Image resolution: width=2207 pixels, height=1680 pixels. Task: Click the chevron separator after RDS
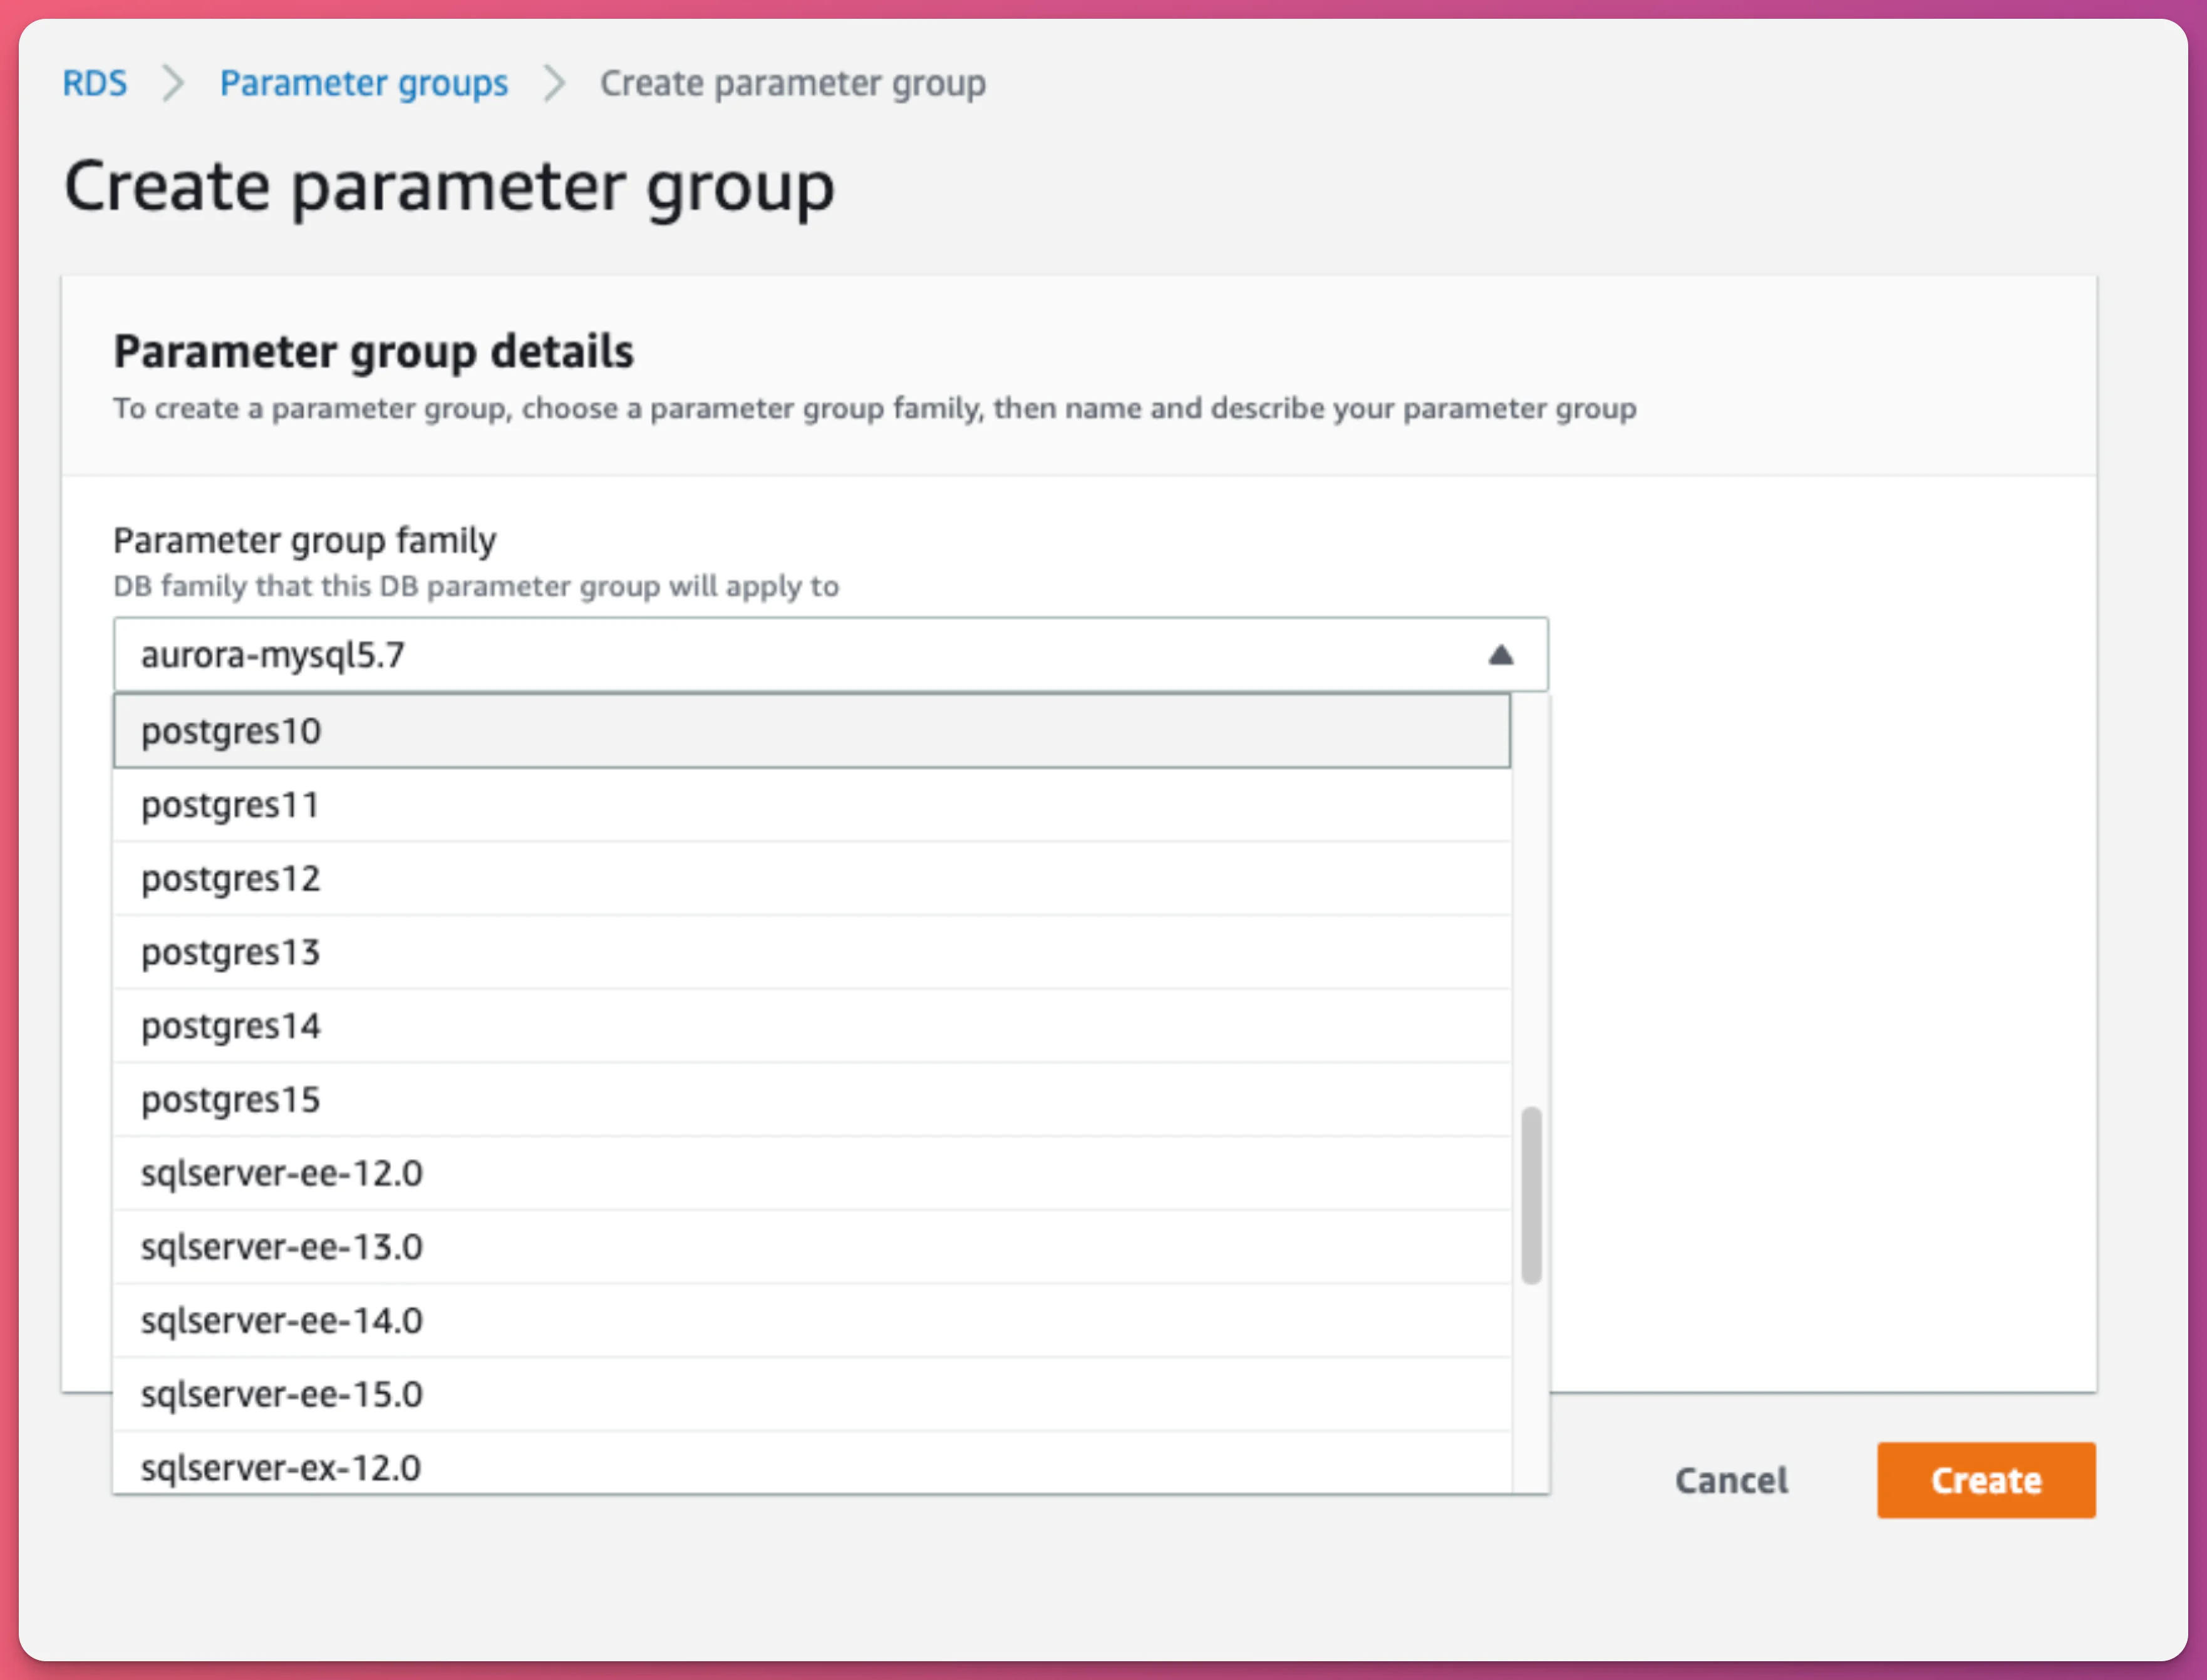(174, 83)
